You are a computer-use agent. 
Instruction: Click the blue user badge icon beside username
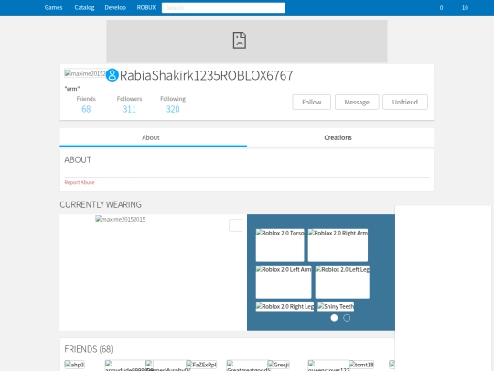pos(112,75)
